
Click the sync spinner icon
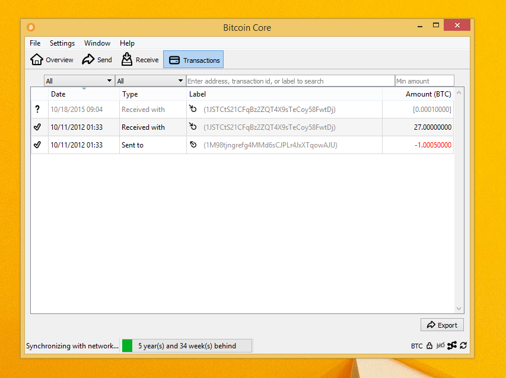pyautogui.click(x=463, y=345)
